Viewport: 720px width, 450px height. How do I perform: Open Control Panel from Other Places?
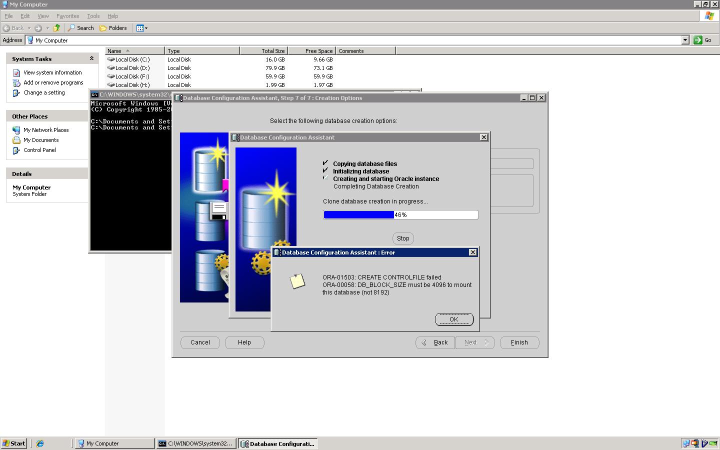pyautogui.click(x=39, y=150)
